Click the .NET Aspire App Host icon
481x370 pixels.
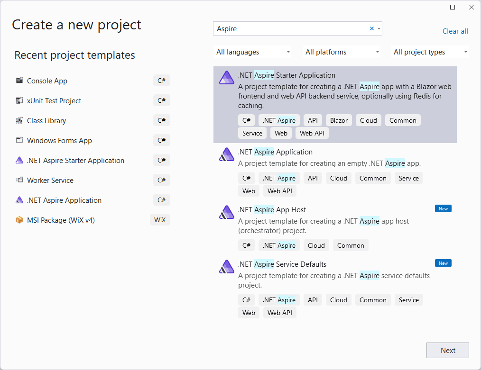point(227,212)
